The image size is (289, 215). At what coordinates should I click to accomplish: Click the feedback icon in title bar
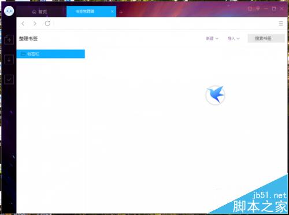(258, 9)
